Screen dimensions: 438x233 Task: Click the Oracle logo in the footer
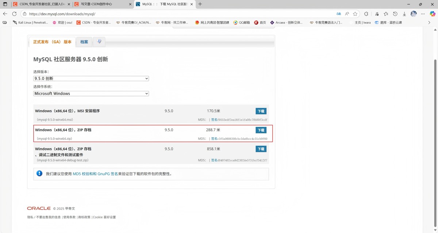tap(39, 208)
